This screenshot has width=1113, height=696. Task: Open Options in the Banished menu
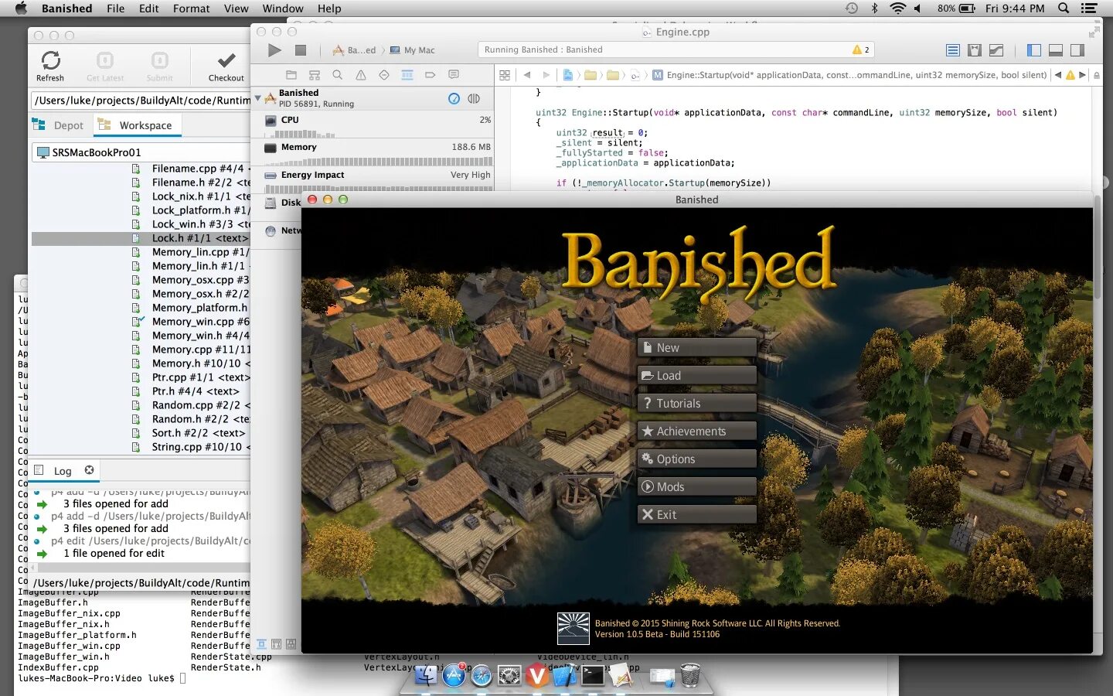(697, 459)
